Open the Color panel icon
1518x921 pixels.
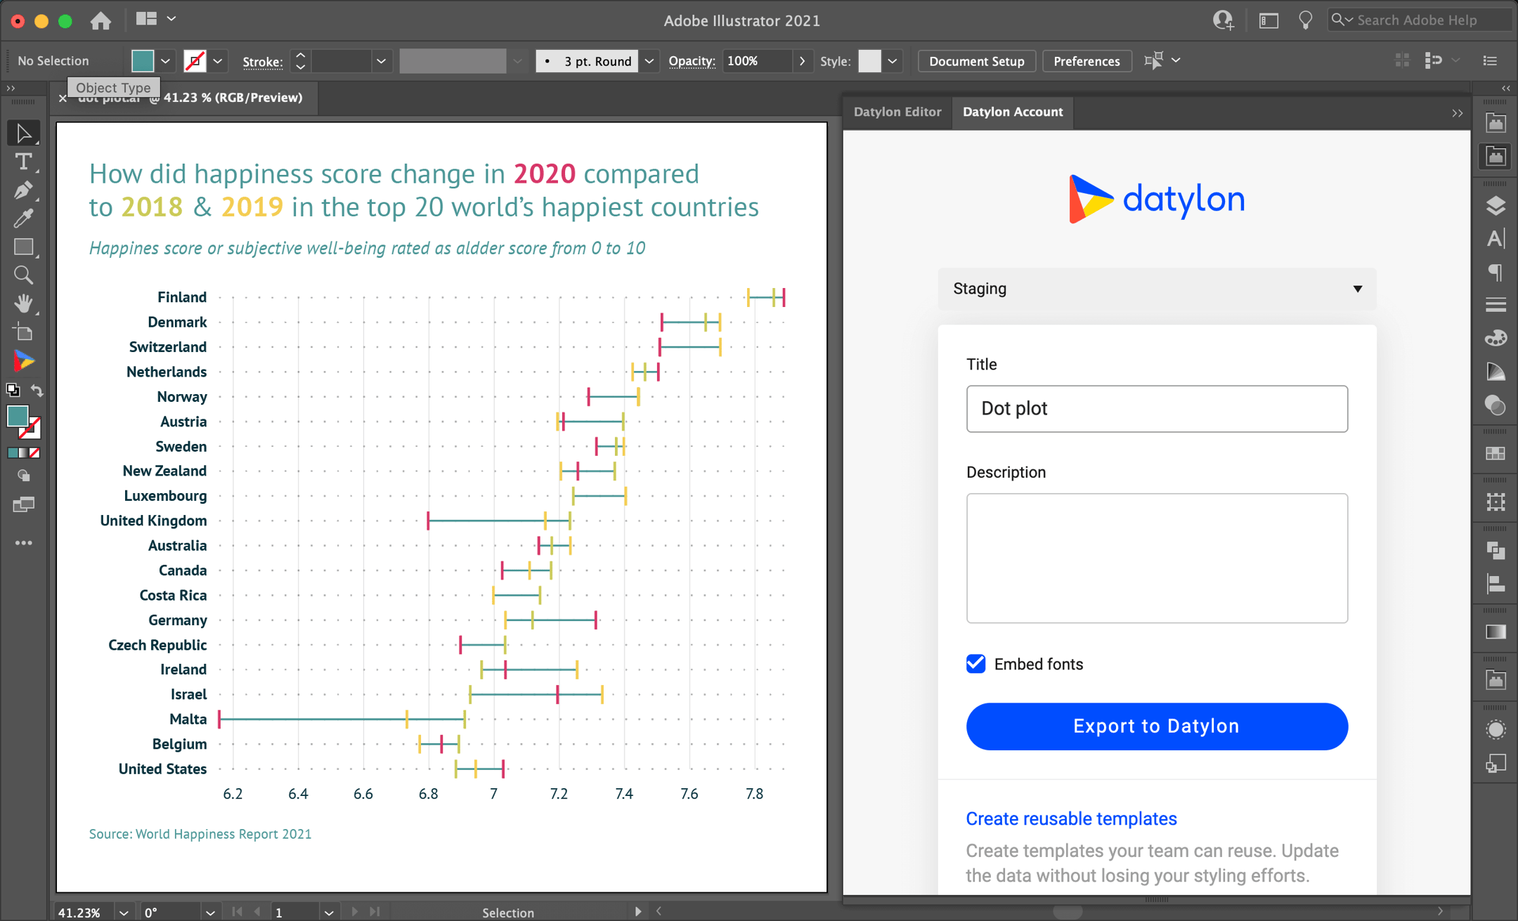point(1496,337)
